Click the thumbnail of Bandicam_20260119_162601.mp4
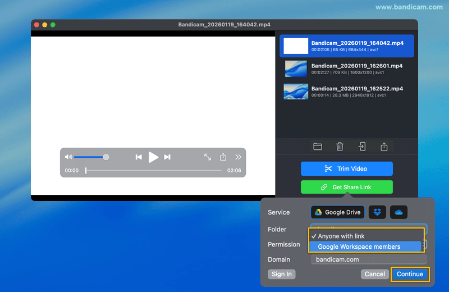Viewport: 449px width, 292px height. click(296, 69)
